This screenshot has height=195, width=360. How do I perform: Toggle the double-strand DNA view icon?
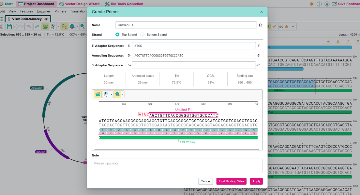(x=64, y=27)
